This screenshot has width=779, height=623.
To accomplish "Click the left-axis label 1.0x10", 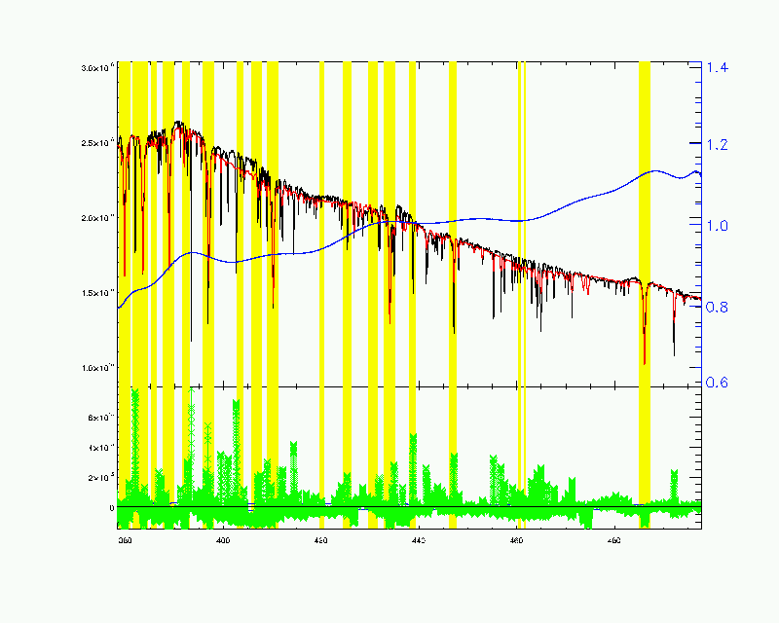I will (x=98, y=368).
